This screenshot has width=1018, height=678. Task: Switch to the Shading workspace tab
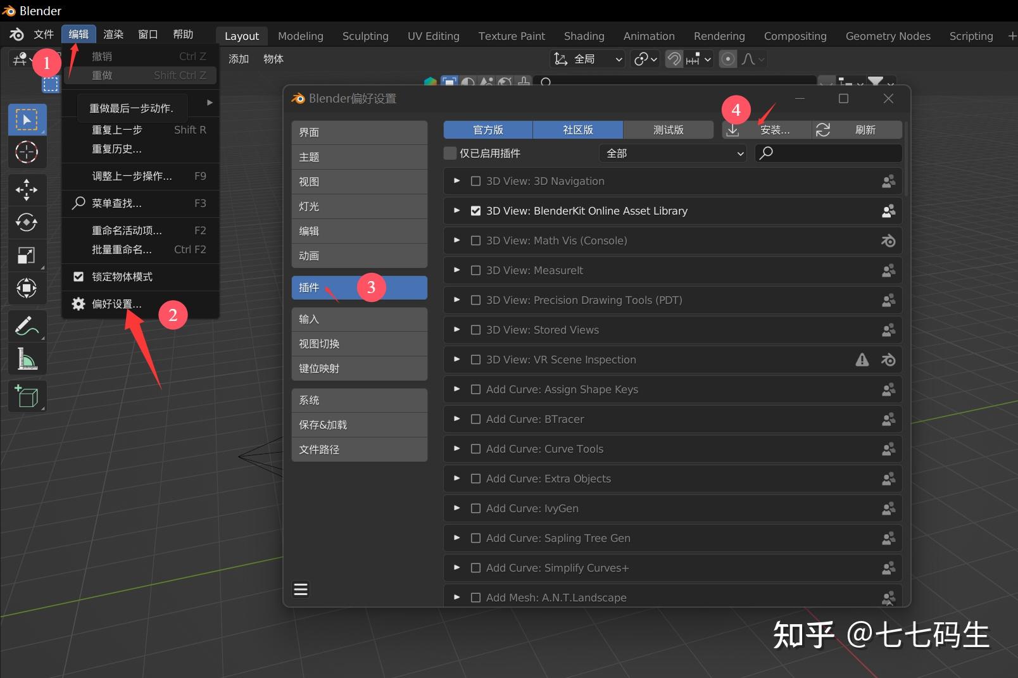(583, 36)
